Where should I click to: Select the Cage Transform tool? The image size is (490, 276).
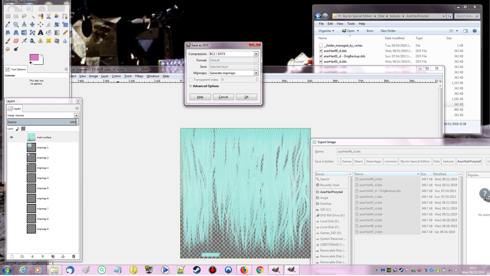pyautogui.click(x=32, y=33)
